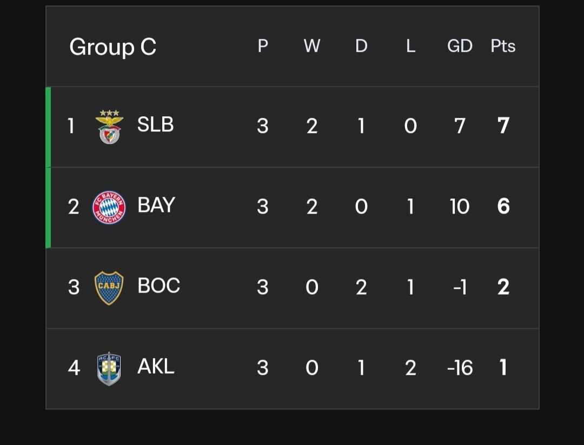
Task: Click the P column header
Action: click(x=263, y=47)
